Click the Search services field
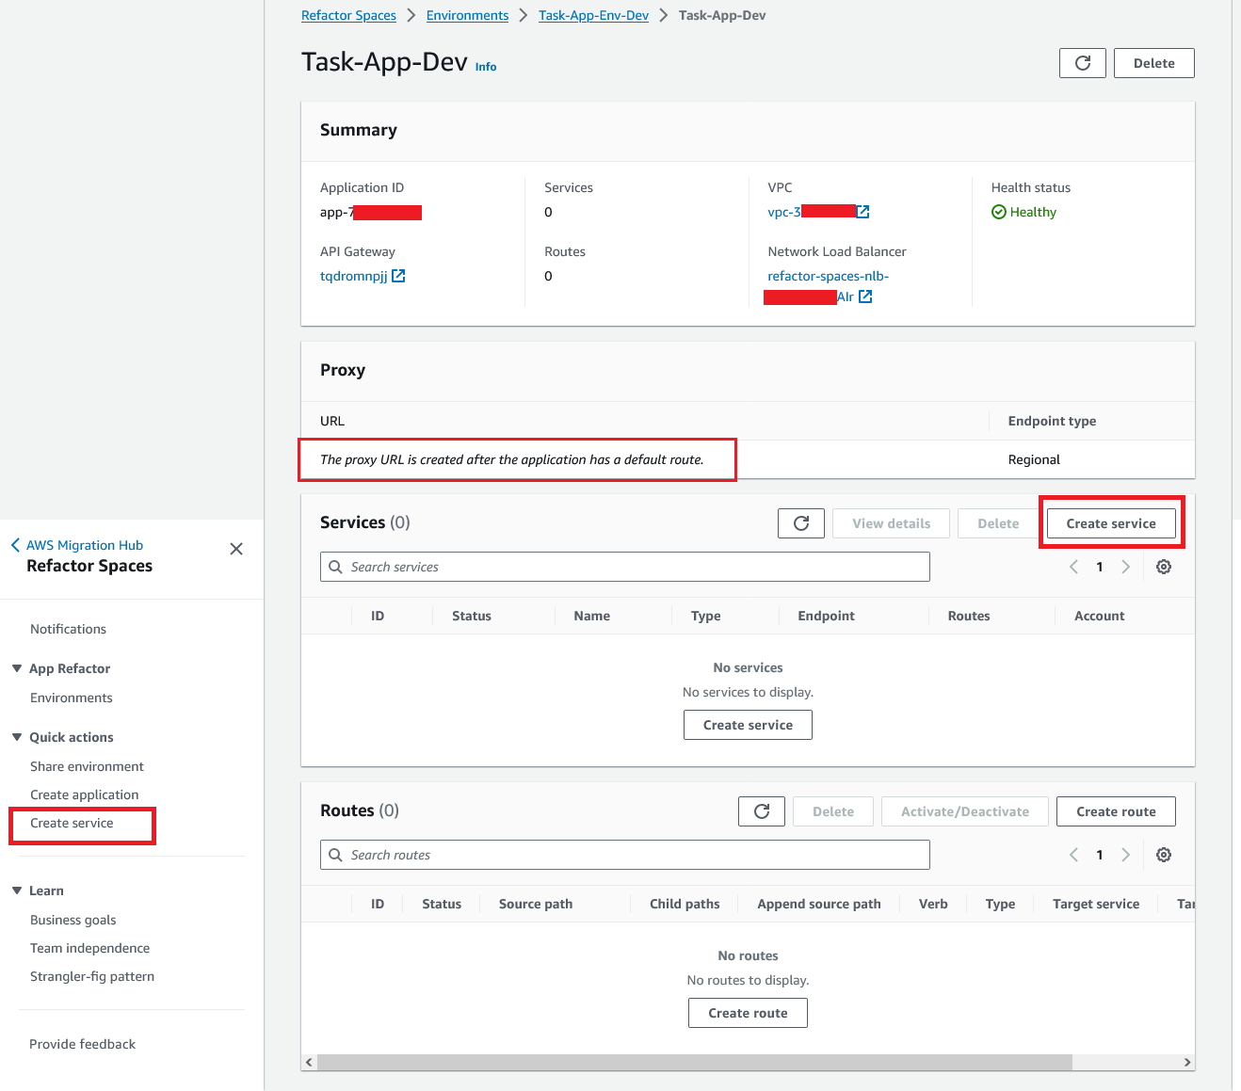The width and height of the screenshot is (1241, 1091). (625, 567)
